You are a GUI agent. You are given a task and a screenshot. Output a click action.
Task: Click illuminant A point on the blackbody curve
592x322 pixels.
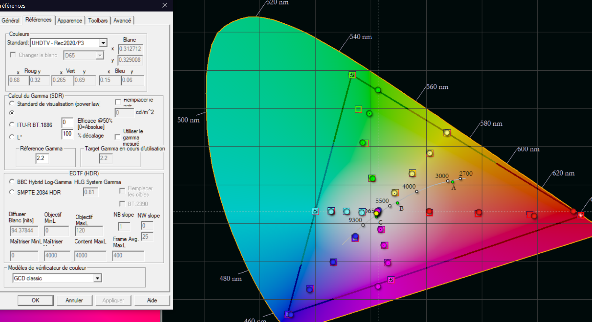pyautogui.click(x=452, y=182)
